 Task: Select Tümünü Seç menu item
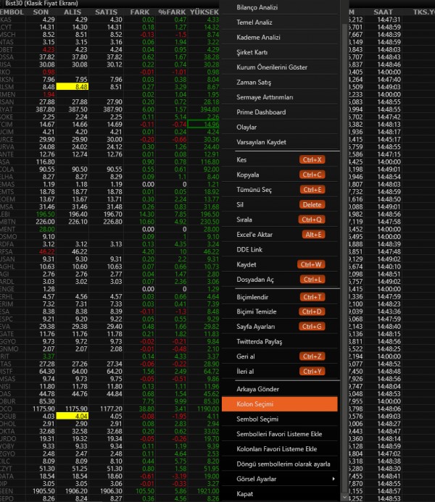pyautogui.click(x=279, y=190)
